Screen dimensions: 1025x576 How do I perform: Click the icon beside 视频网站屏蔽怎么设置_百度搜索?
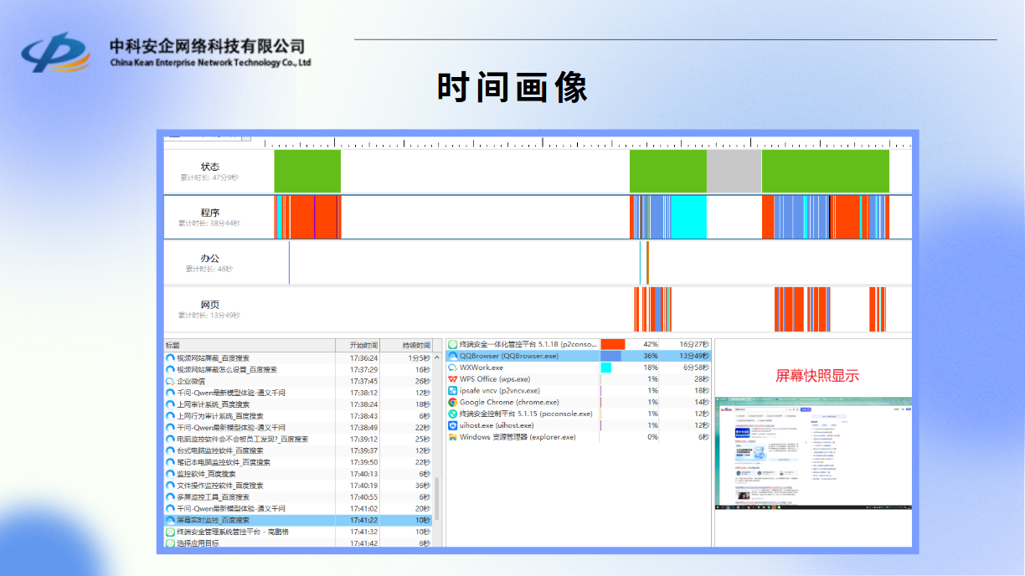pos(170,369)
